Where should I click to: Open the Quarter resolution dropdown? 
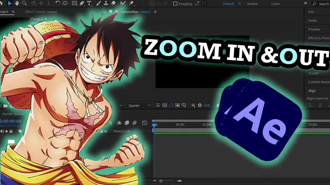pos(139,105)
